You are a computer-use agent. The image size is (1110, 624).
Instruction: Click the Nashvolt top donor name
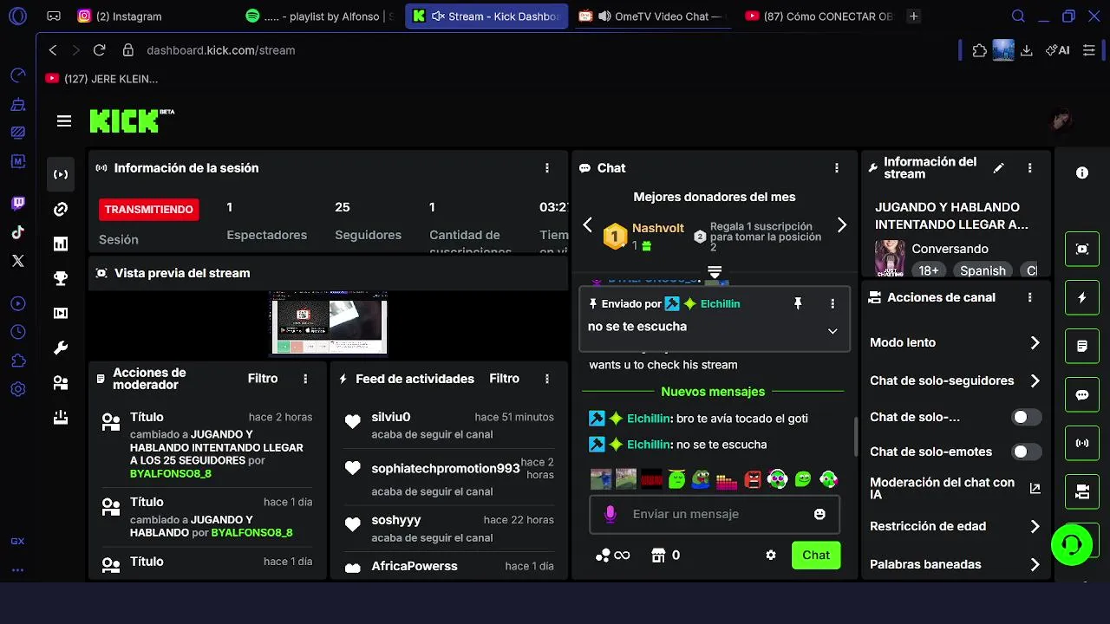(657, 228)
